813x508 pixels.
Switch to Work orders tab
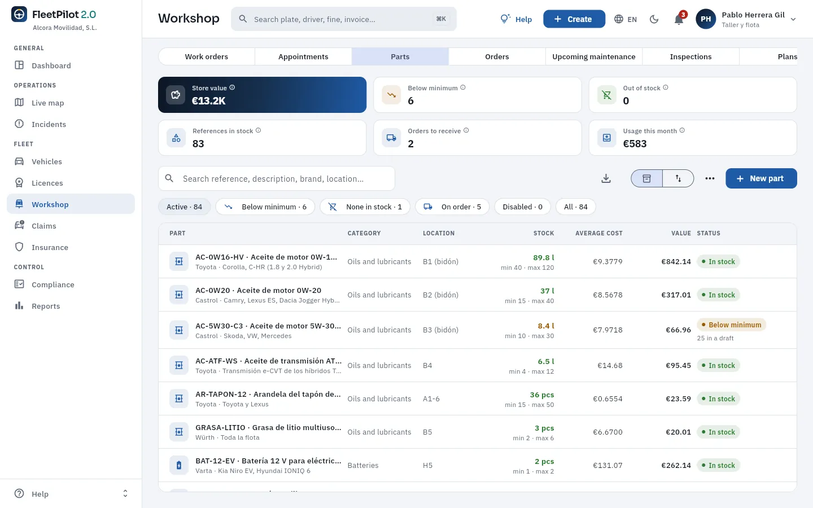pos(207,56)
